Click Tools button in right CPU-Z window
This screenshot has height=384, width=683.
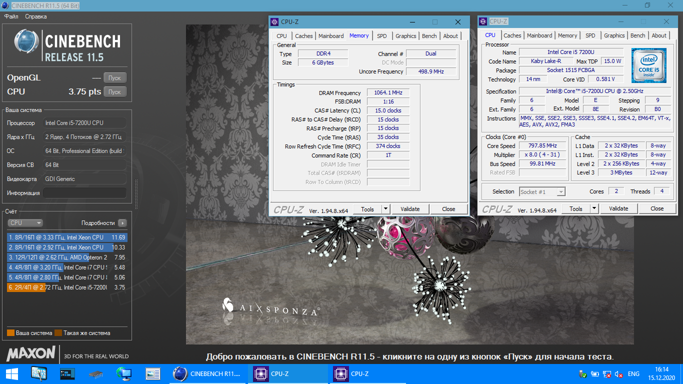(576, 208)
